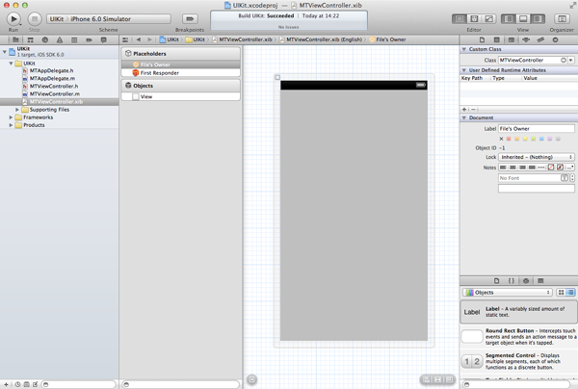
Task: Run the UIKit project
Action: click(13, 18)
